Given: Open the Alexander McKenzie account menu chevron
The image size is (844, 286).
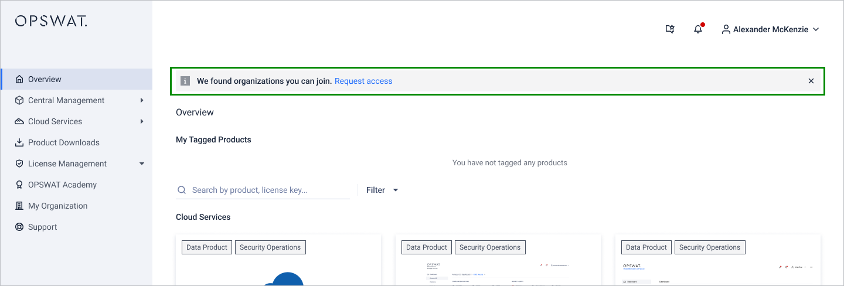Looking at the screenshot, I should pyautogui.click(x=815, y=29).
